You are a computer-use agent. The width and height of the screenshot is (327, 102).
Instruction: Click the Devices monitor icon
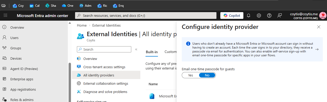4,58
